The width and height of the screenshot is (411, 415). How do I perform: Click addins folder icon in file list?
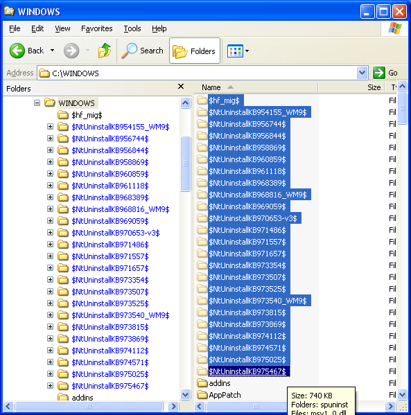[x=202, y=383]
